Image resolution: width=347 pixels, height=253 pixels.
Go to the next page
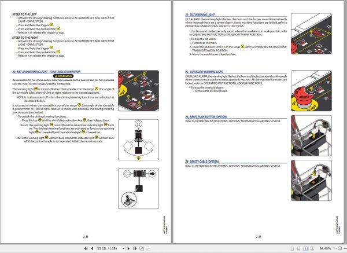pos(128,248)
